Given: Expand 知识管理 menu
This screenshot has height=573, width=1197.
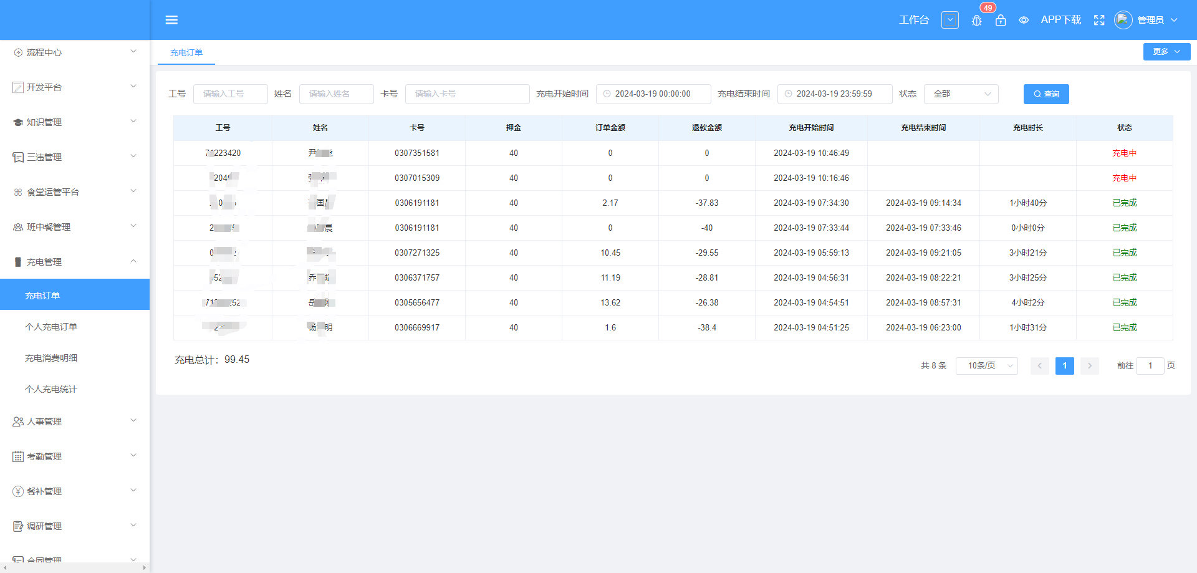Looking at the screenshot, I should [75, 122].
